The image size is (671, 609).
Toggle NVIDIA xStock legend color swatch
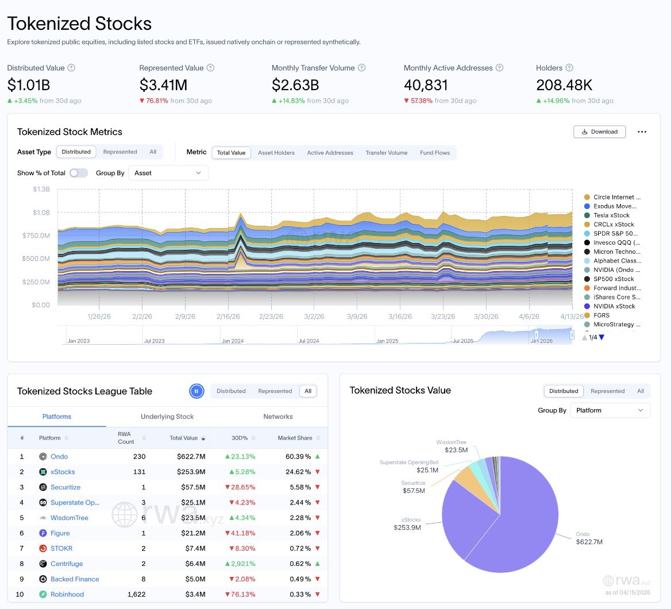(587, 306)
